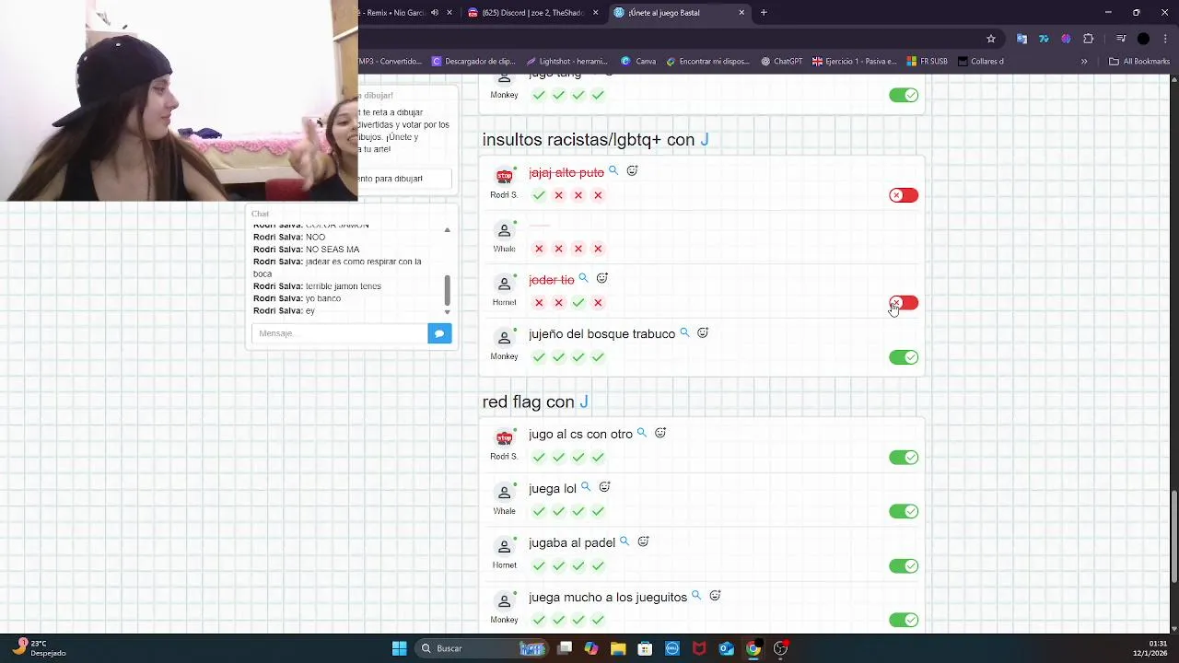1179x663 pixels.
Task: Click chat scroll-down arrow
Action: [448, 312]
